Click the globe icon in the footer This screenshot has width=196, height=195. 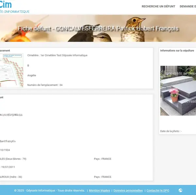click(x=180, y=190)
